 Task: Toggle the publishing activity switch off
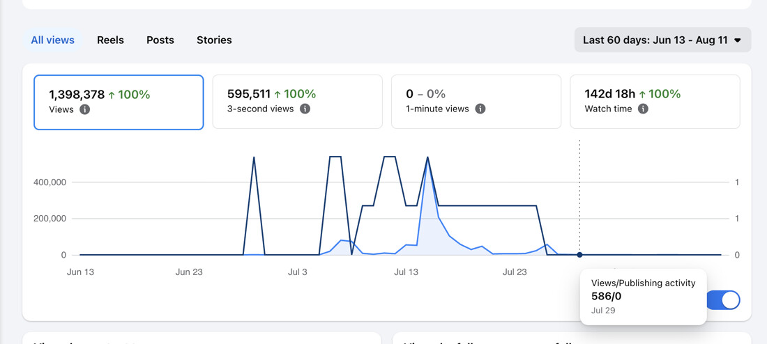(x=724, y=300)
